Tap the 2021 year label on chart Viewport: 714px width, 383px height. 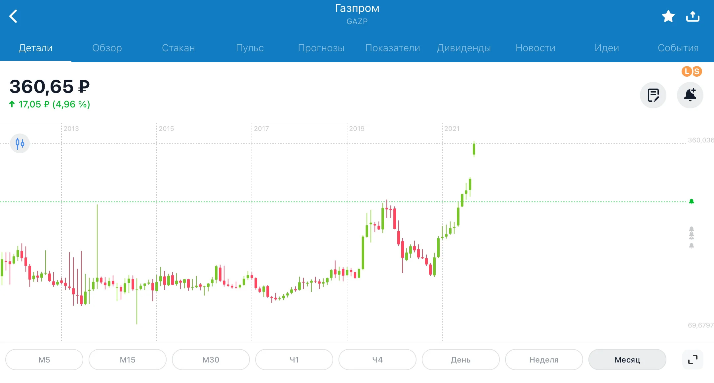(452, 129)
